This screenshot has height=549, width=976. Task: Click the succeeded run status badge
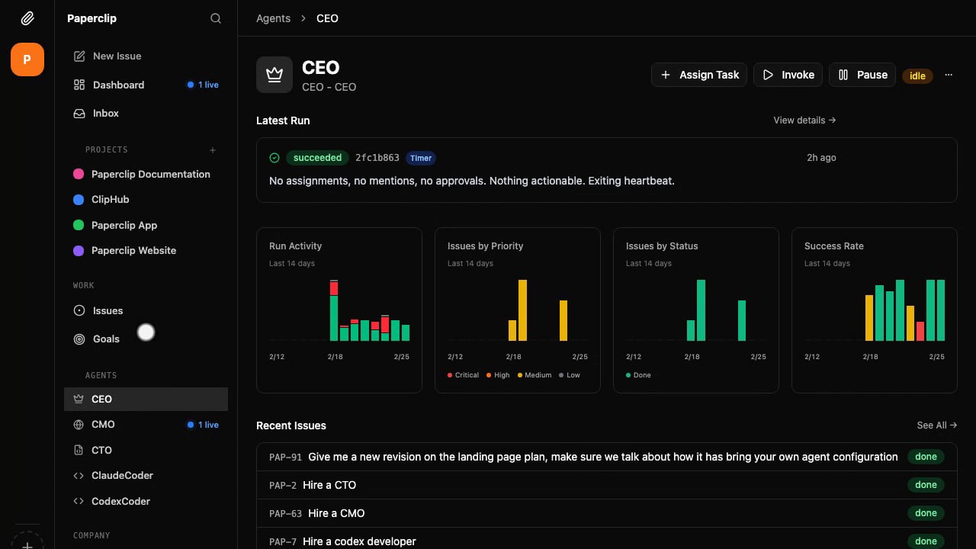[x=317, y=158]
